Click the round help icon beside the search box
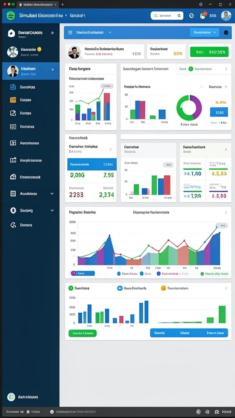This screenshot has height=418, width=235. click(191, 16)
